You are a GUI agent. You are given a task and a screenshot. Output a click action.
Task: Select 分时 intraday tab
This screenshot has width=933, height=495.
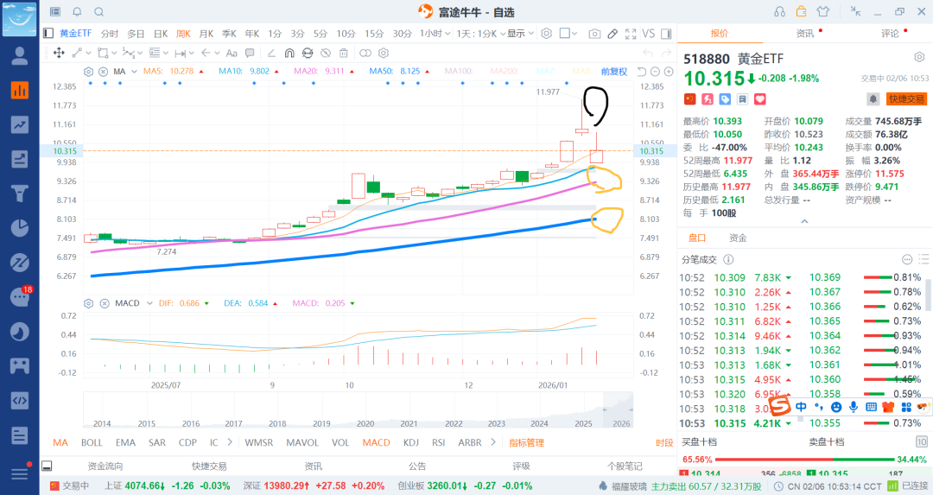point(110,34)
